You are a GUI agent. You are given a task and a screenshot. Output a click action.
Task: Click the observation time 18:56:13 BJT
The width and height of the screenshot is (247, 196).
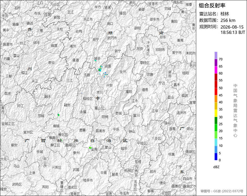(233, 32)
